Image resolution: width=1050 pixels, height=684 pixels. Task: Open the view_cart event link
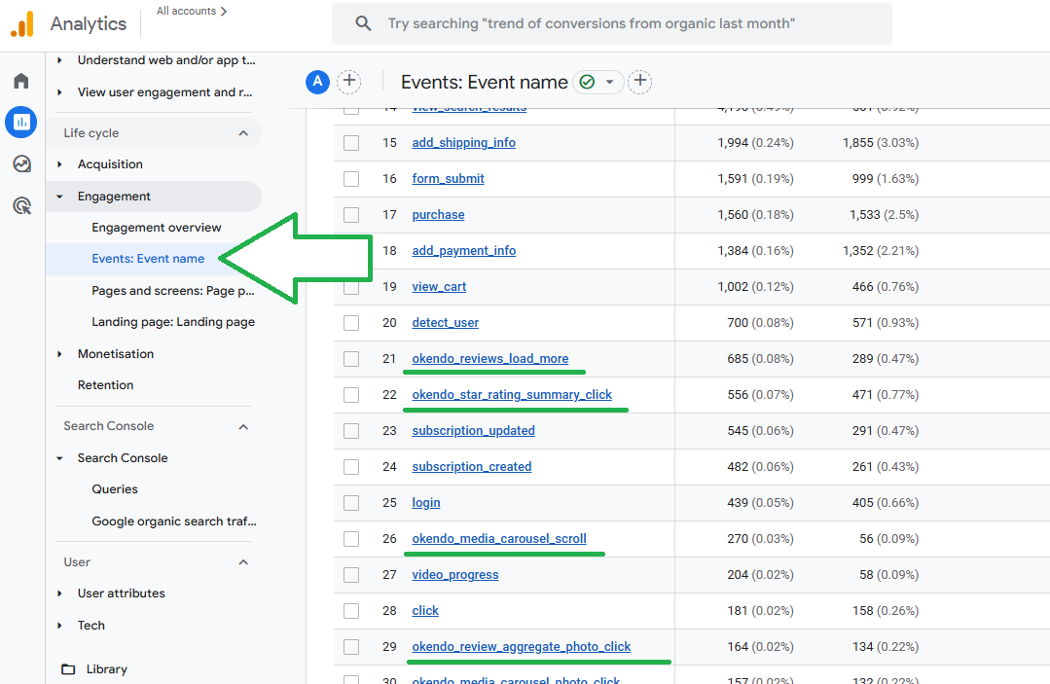(439, 286)
